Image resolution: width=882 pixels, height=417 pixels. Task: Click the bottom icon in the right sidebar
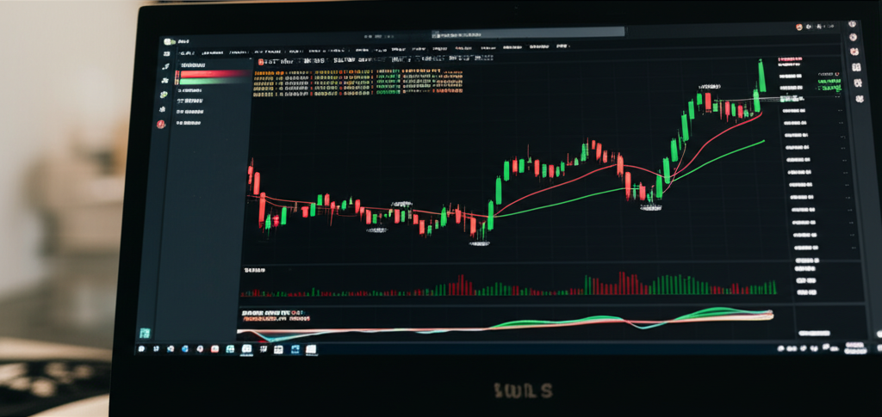pos(860,99)
